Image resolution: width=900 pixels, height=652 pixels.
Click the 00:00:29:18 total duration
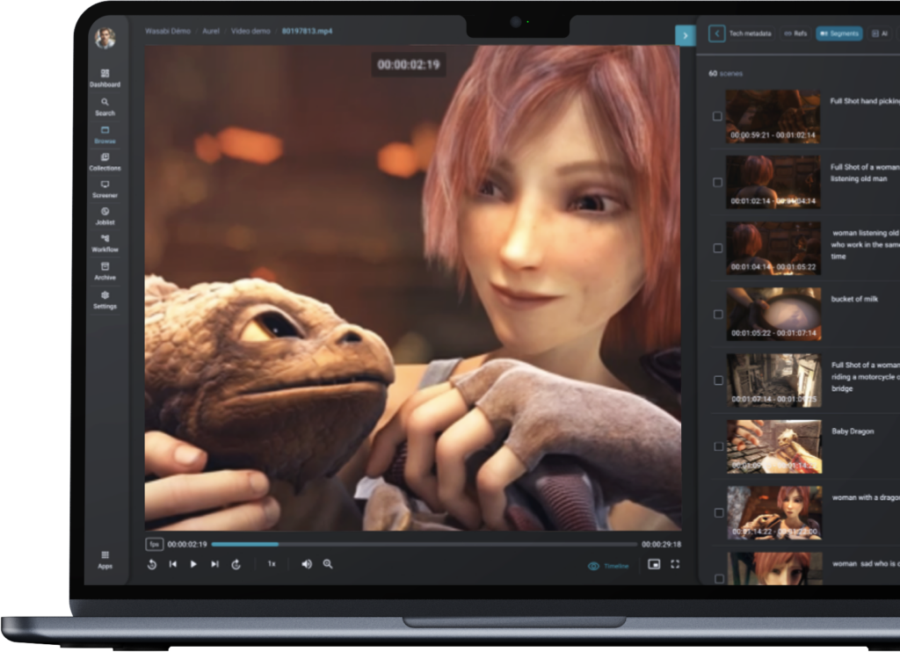point(661,544)
